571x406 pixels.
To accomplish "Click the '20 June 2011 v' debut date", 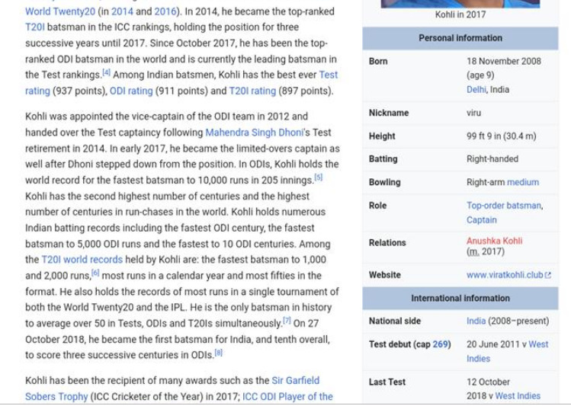I will click(x=497, y=344).
